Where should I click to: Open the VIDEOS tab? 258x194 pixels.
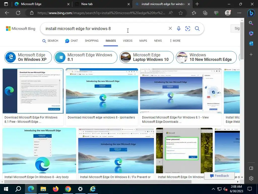(x=127, y=41)
